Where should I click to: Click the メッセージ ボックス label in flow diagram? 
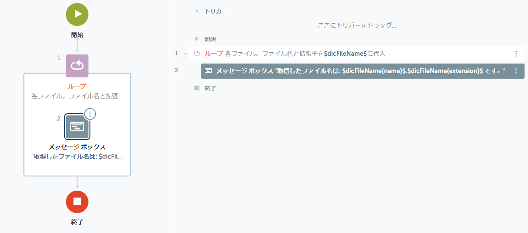[x=77, y=147]
